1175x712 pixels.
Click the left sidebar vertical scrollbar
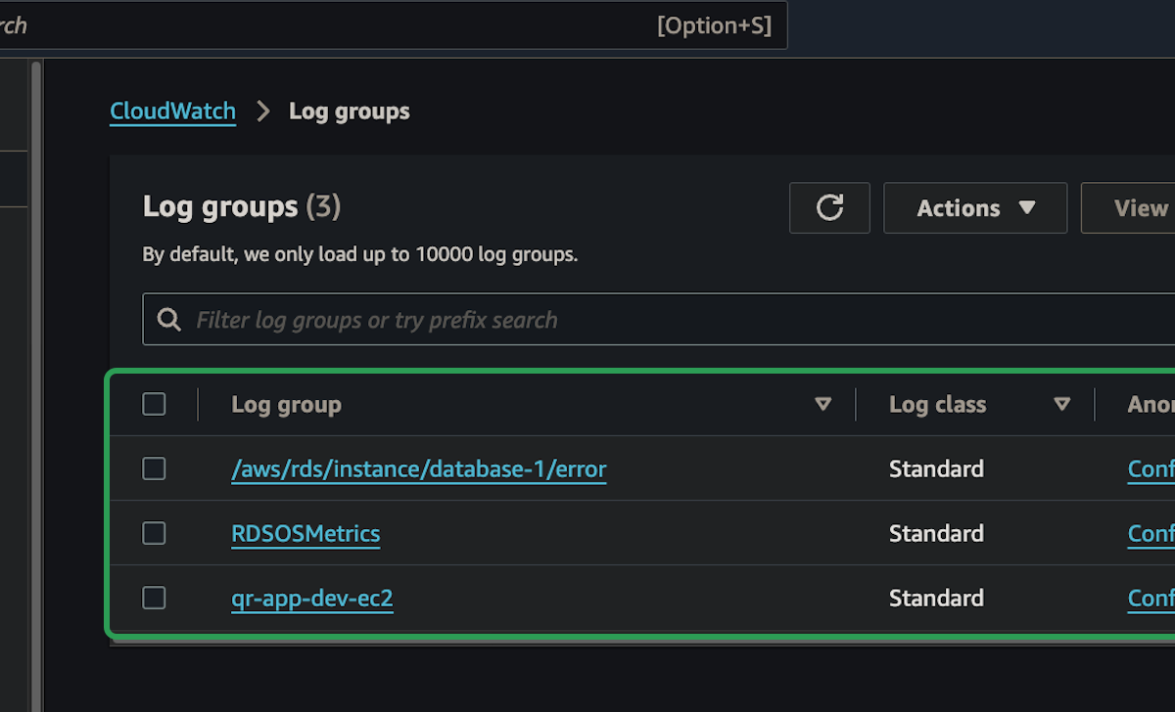point(36,386)
